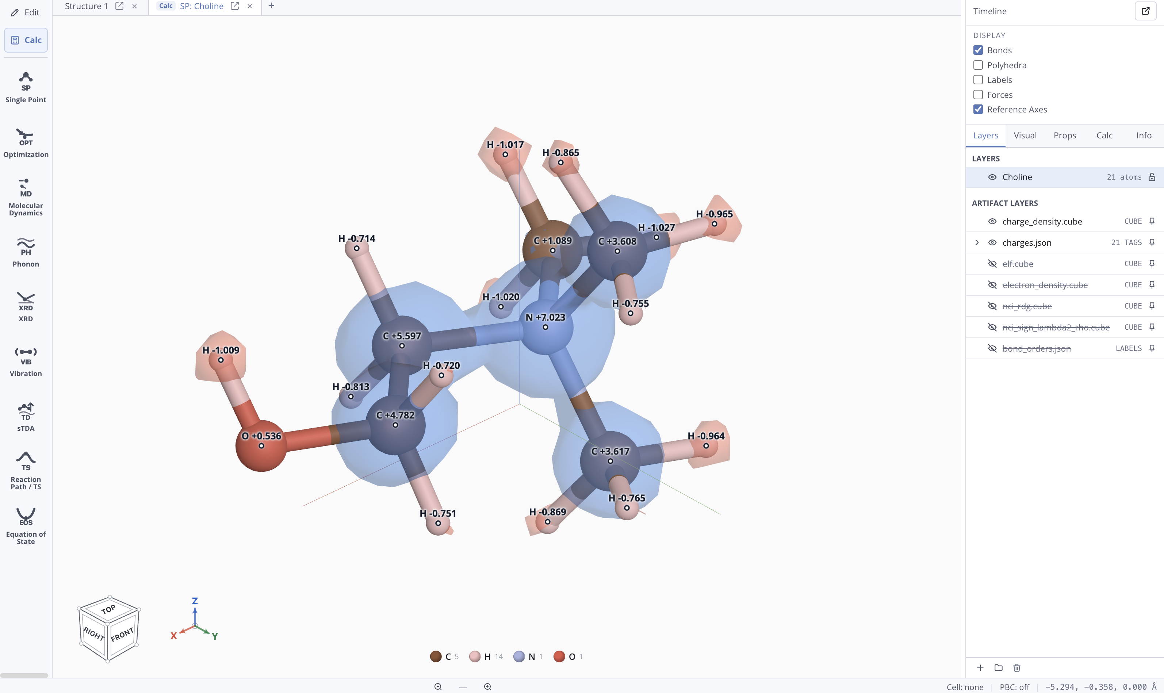The width and height of the screenshot is (1164, 693).
Task: Select the Single Point calculation tool
Action: (x=26, y=87)
